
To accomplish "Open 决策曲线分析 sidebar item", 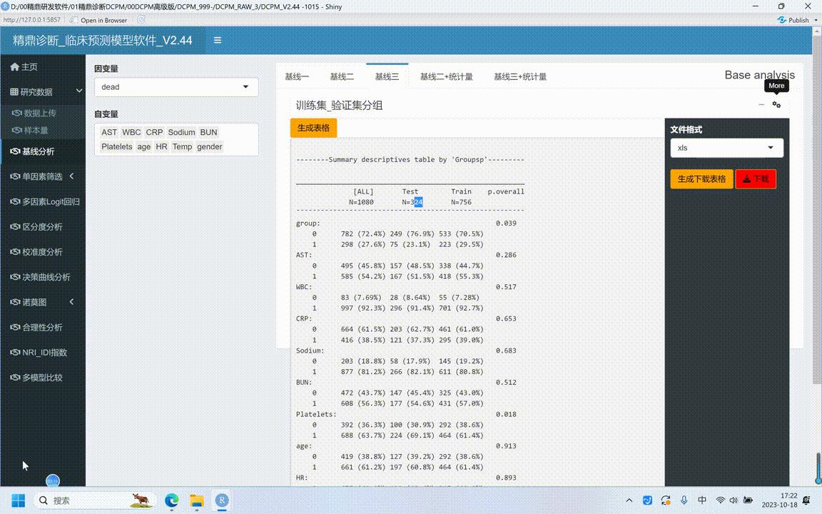I will [x=41, y=277].
